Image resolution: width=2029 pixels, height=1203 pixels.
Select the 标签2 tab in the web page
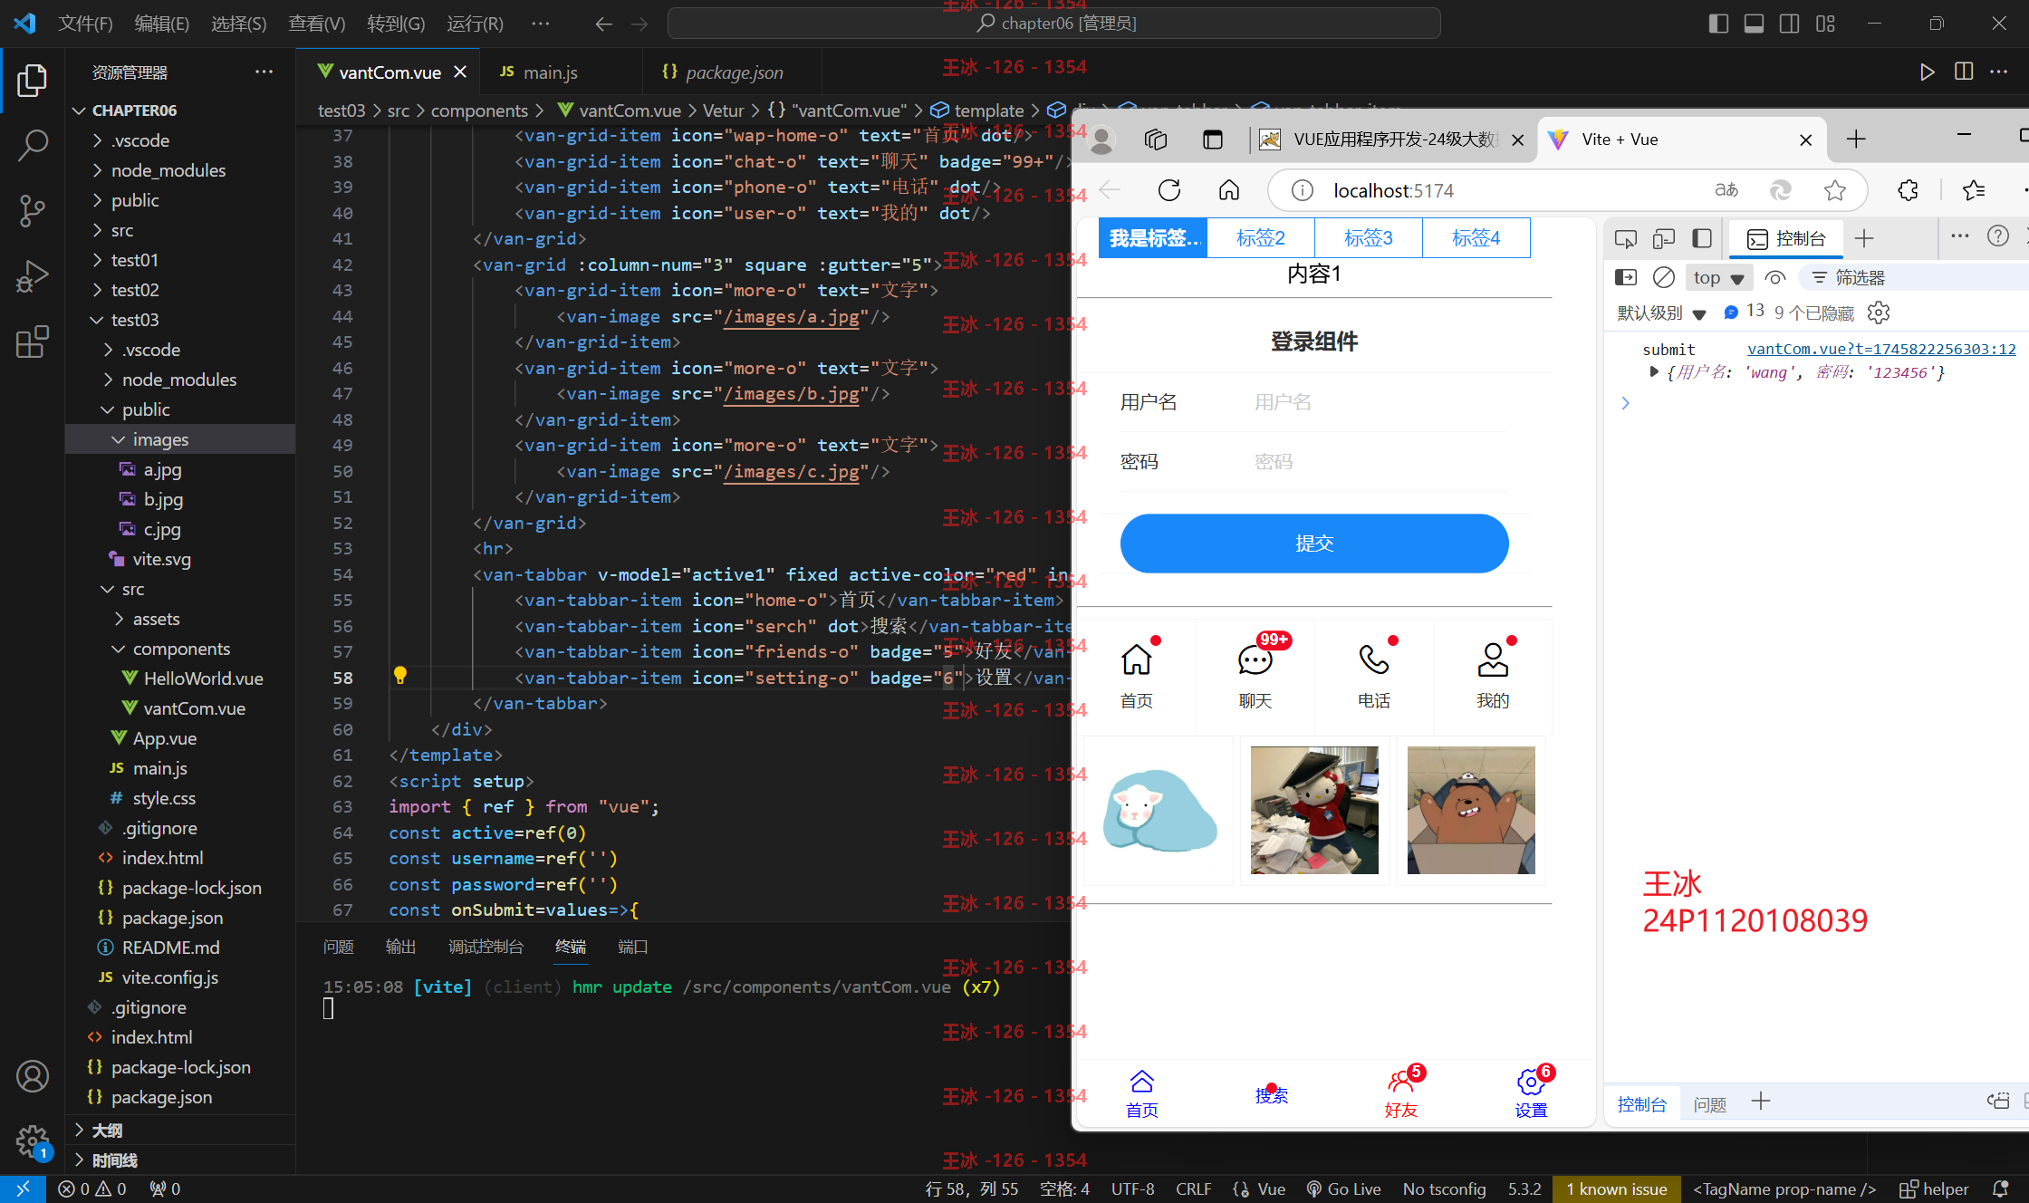point(1260,237)
